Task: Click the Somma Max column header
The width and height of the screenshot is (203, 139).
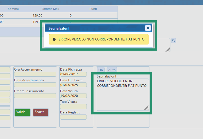Action: click(50, 9)
